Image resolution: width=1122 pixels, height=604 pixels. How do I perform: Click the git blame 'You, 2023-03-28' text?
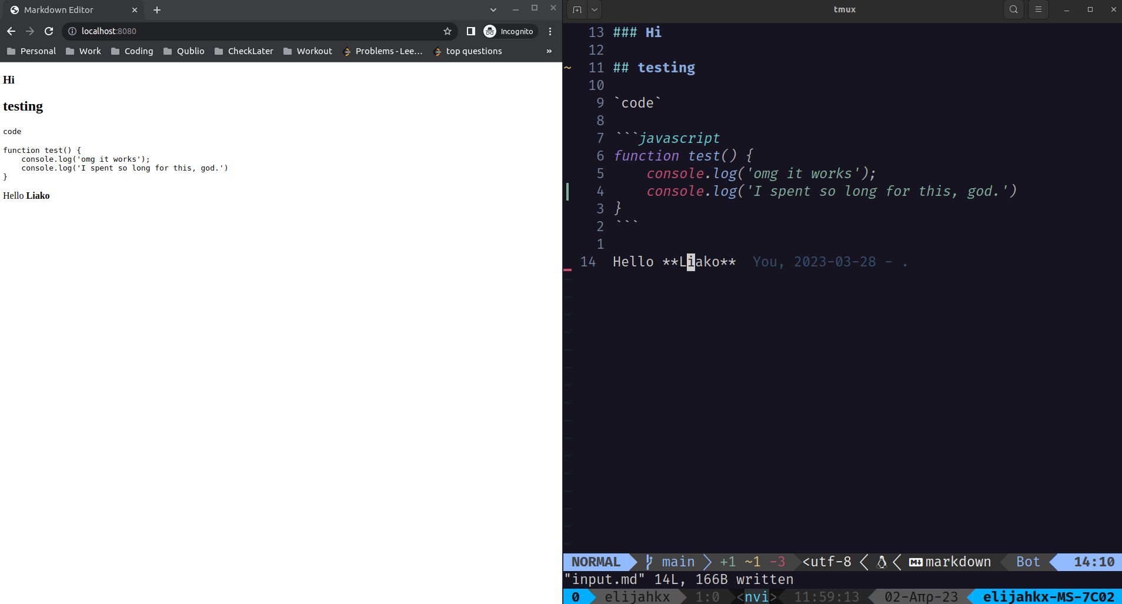point(814,262)
